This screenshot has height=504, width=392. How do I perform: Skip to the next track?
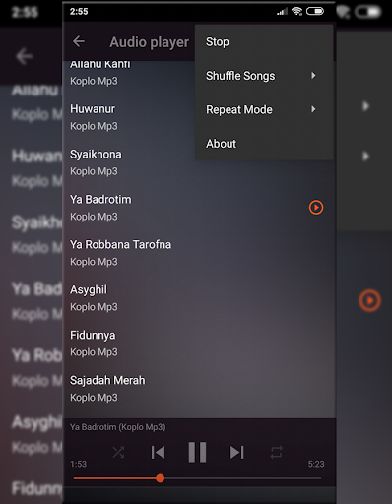tap(236, 452)
